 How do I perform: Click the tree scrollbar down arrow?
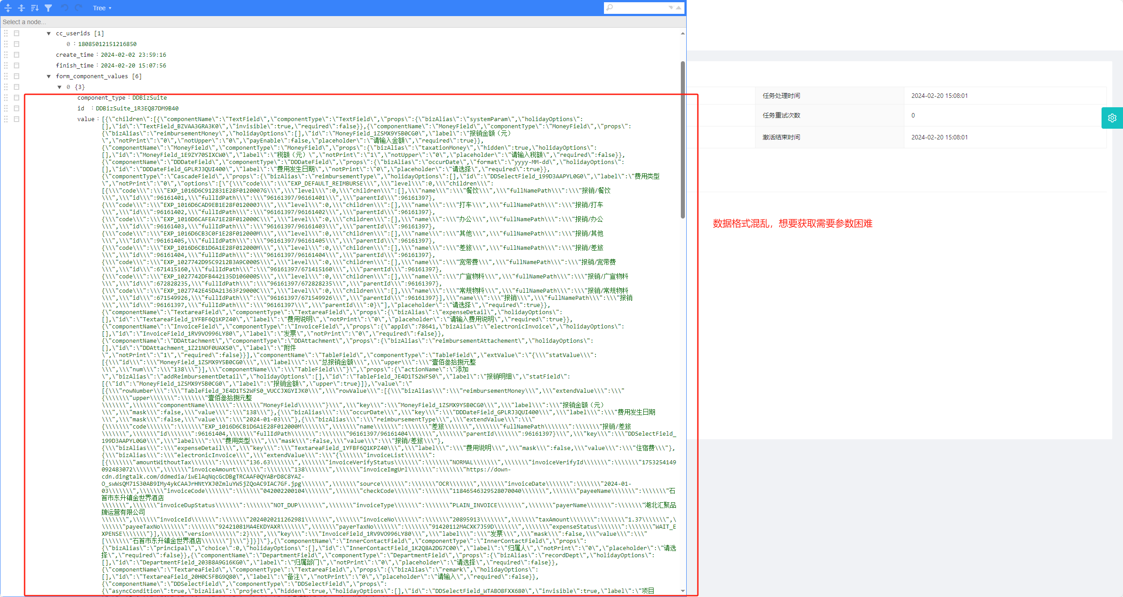click(x=683, y=591)
